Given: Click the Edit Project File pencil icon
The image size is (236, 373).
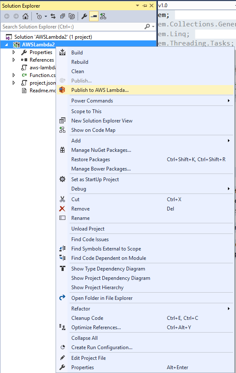Looking at the screenshot, I should [x=62, y=358].
